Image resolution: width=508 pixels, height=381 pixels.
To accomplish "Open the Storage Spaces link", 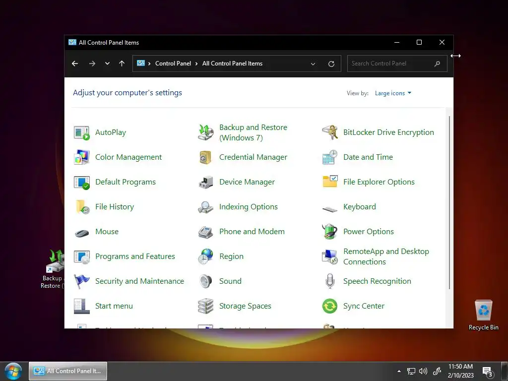I will coord(245,306).
